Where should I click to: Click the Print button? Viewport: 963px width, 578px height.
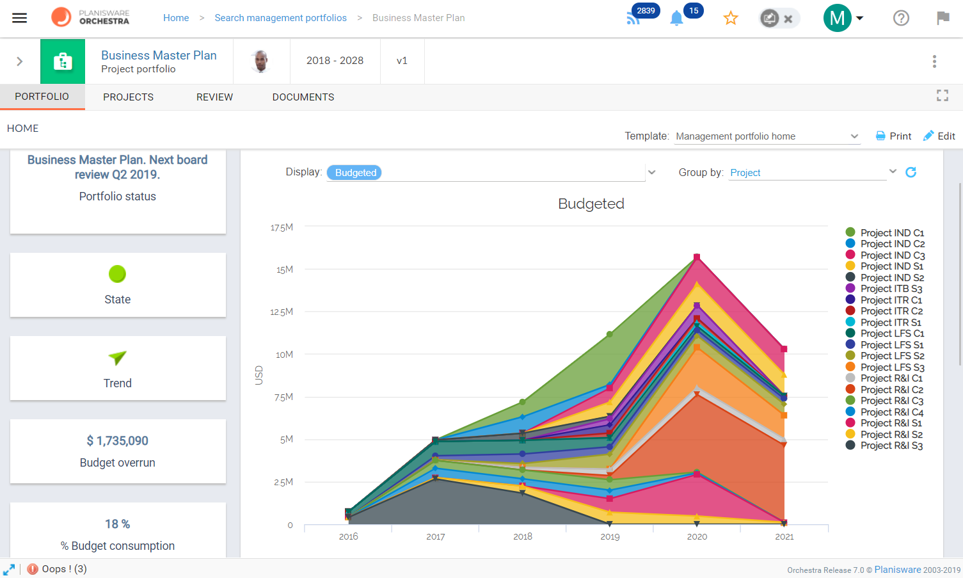coord(893,136)
